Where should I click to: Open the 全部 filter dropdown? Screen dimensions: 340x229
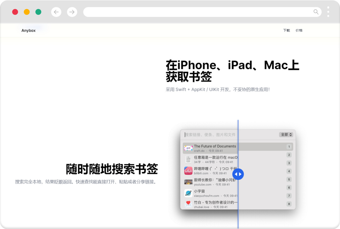tap(286, 135)
